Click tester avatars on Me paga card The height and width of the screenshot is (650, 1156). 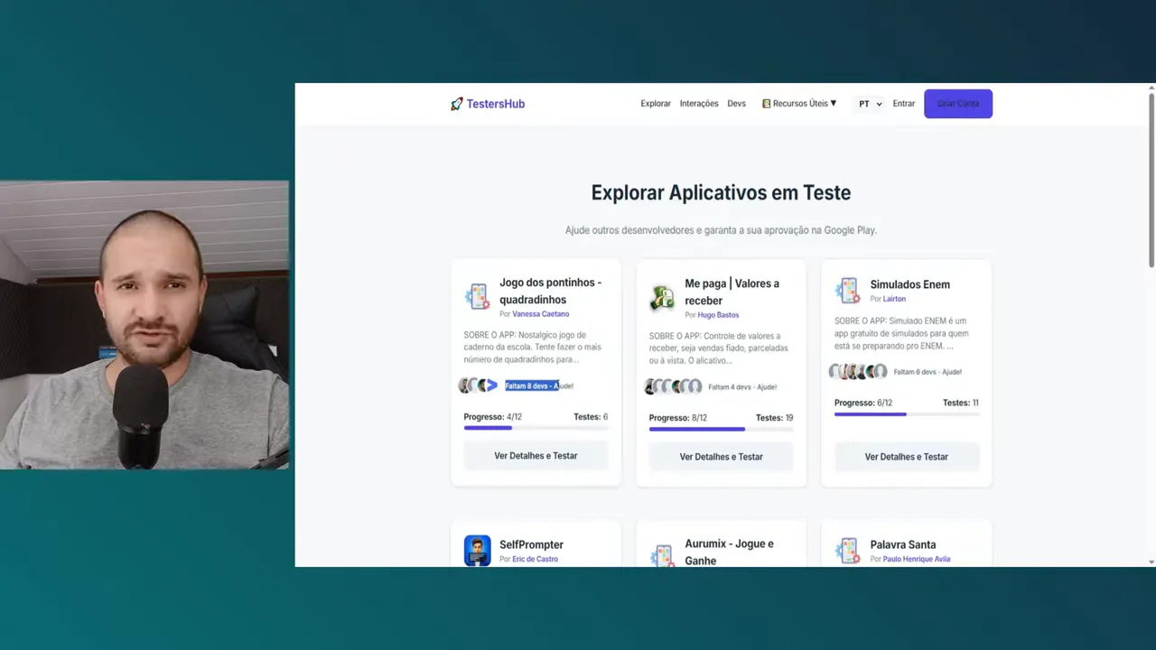coord(673,386)
